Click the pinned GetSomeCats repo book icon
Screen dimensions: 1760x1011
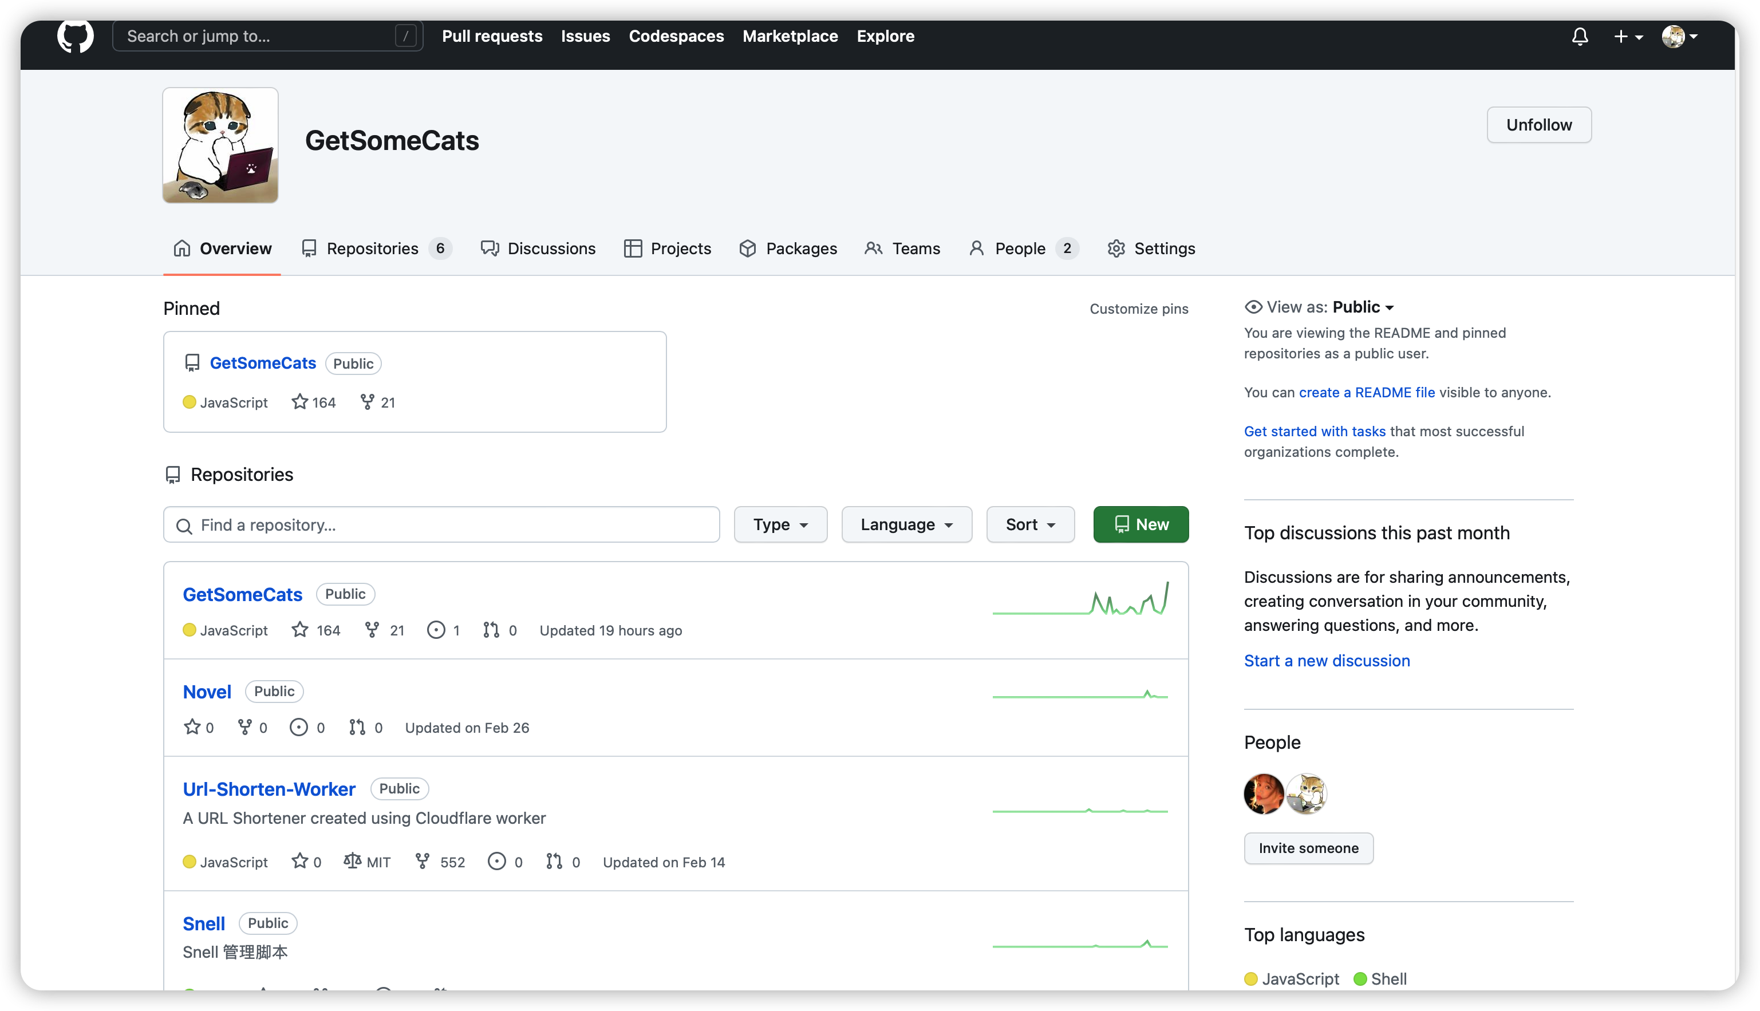coord(192,363)
